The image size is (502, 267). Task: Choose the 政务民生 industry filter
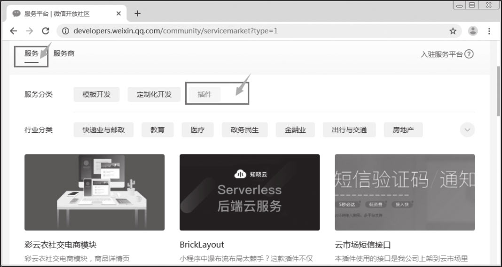pyautogui.click(x=244, y=130)
